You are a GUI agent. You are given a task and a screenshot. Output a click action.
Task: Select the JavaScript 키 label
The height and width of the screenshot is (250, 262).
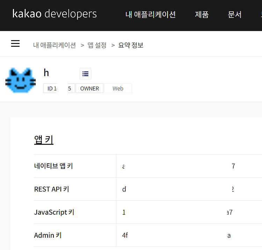54,212
